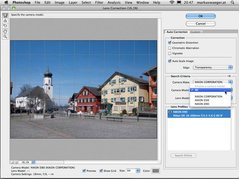
Task: Click the markuswaeger.at user menu
Action: (x=211, y=2)
